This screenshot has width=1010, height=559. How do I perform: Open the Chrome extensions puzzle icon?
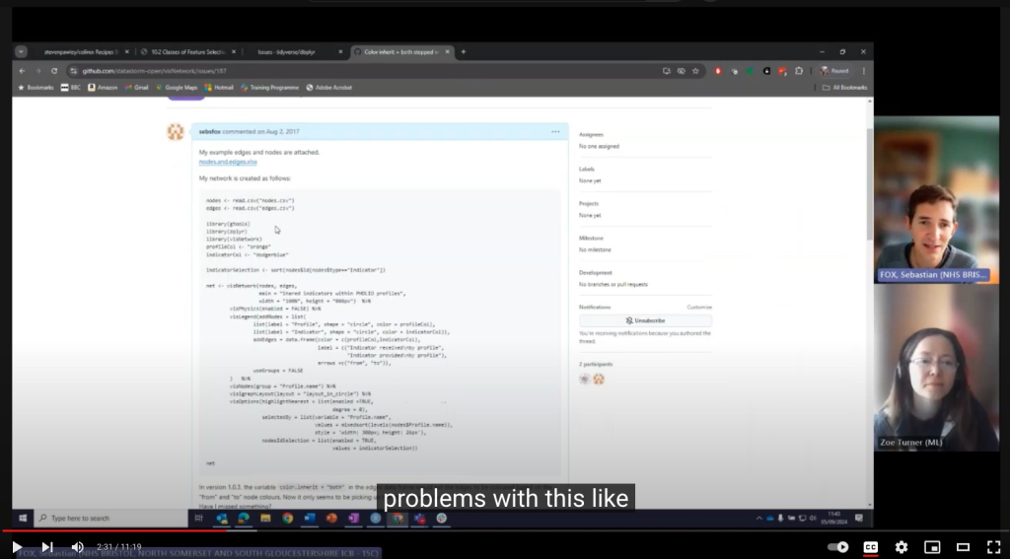point(799,71)
